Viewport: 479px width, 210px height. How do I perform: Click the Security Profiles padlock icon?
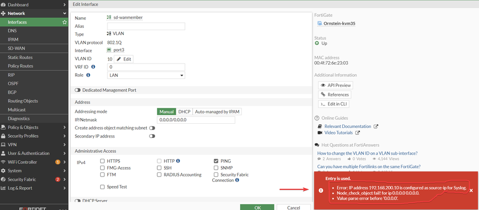pos(3,136)
